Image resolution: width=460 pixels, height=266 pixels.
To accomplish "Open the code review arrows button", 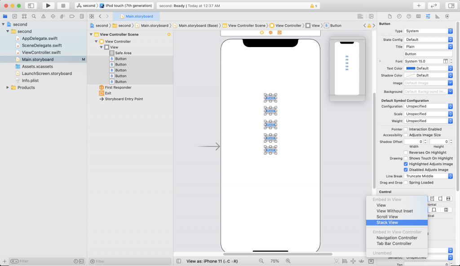I will click(x=433, y=5).
